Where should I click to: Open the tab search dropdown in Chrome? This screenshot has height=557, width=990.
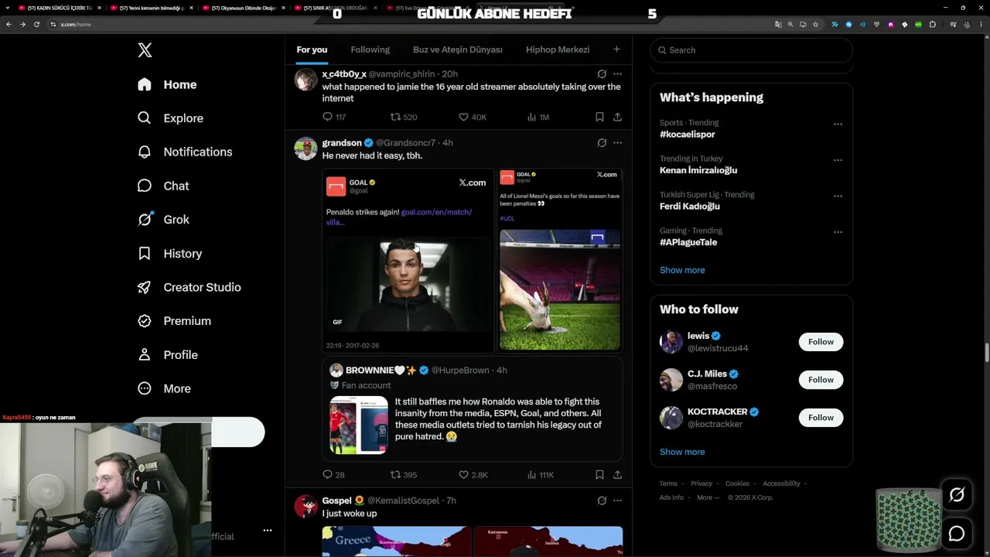click(x=9, y=8)
